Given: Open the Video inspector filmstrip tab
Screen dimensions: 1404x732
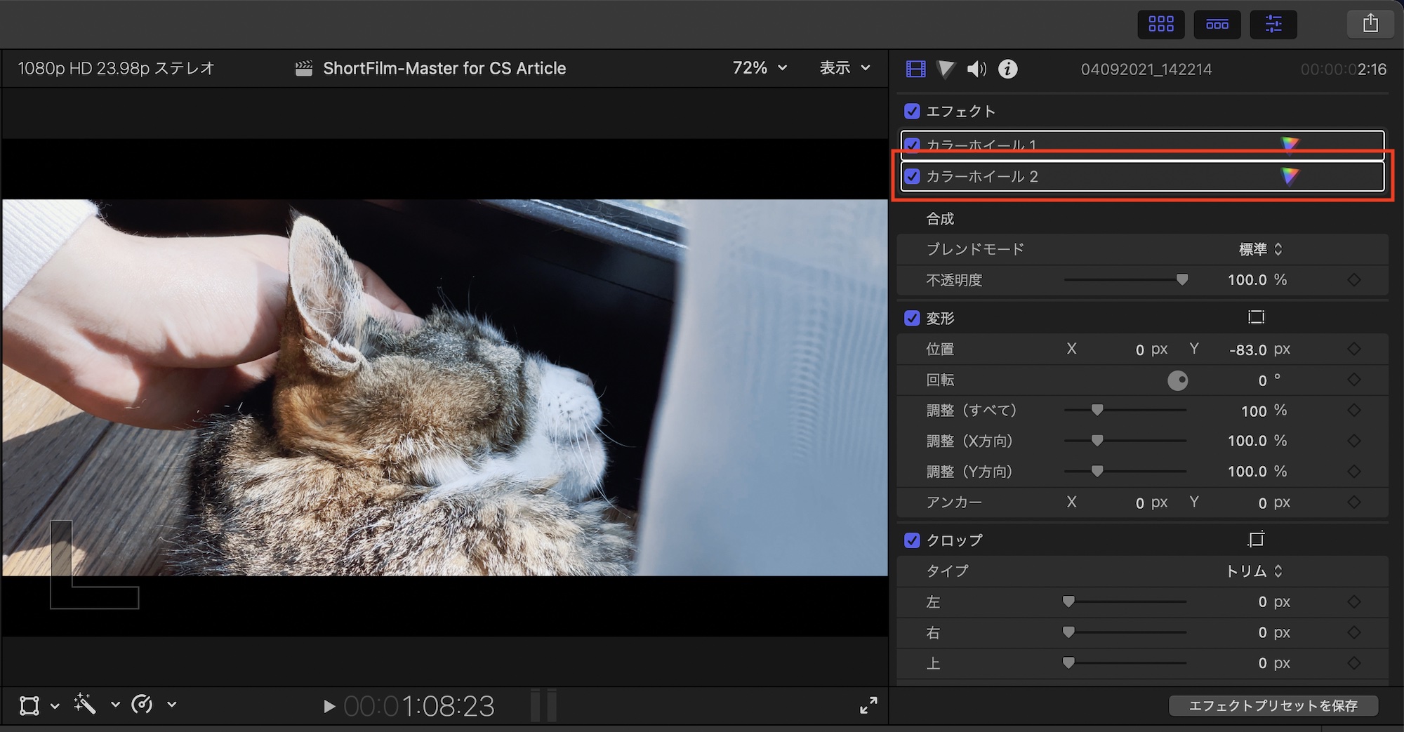Looking at the screenshot, I should 915,69.
